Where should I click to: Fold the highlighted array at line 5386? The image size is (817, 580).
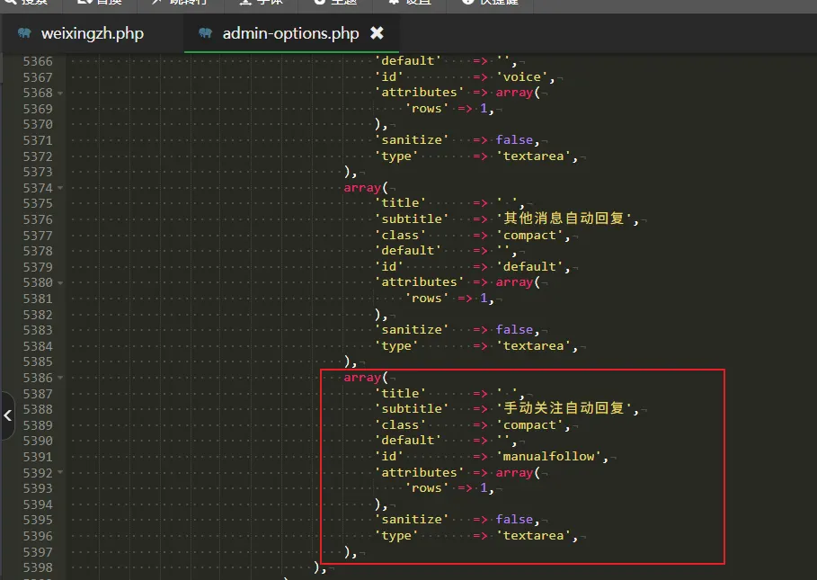click(x=60, y=378)
